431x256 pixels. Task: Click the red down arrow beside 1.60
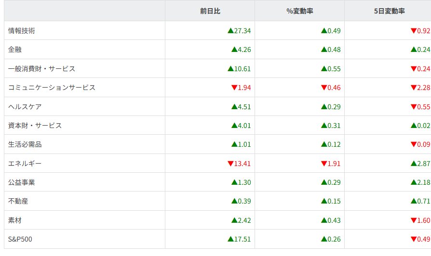pos(414,220)
